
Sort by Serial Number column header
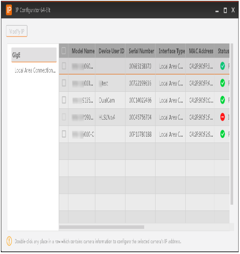[141, 51]
